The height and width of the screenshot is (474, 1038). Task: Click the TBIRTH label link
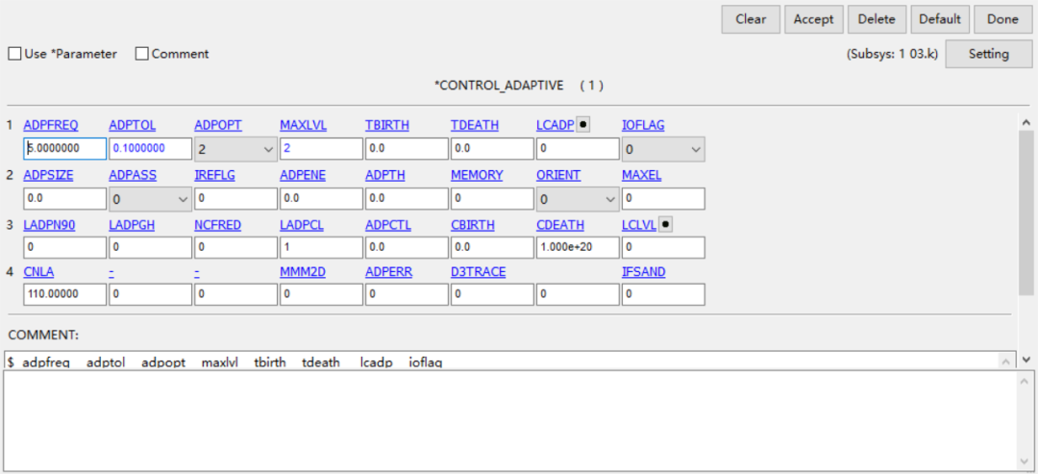(x=387, y=125)
